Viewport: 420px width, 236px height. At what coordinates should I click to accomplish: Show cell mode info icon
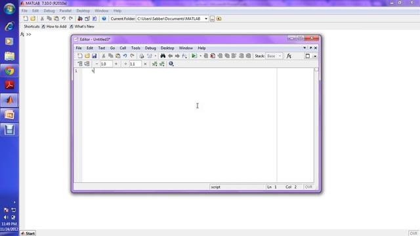pyautogui.click(x=171, y=64)
